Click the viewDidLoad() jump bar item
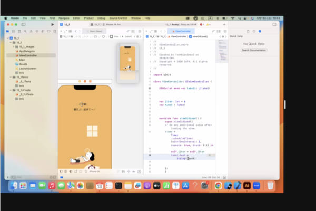 coord(199,36)
